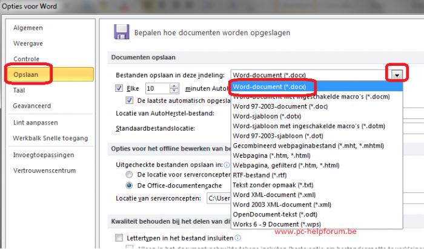Screen dimensions: 424x249
Task: Go to Geavanceerd options
Action: click(32, 106)
